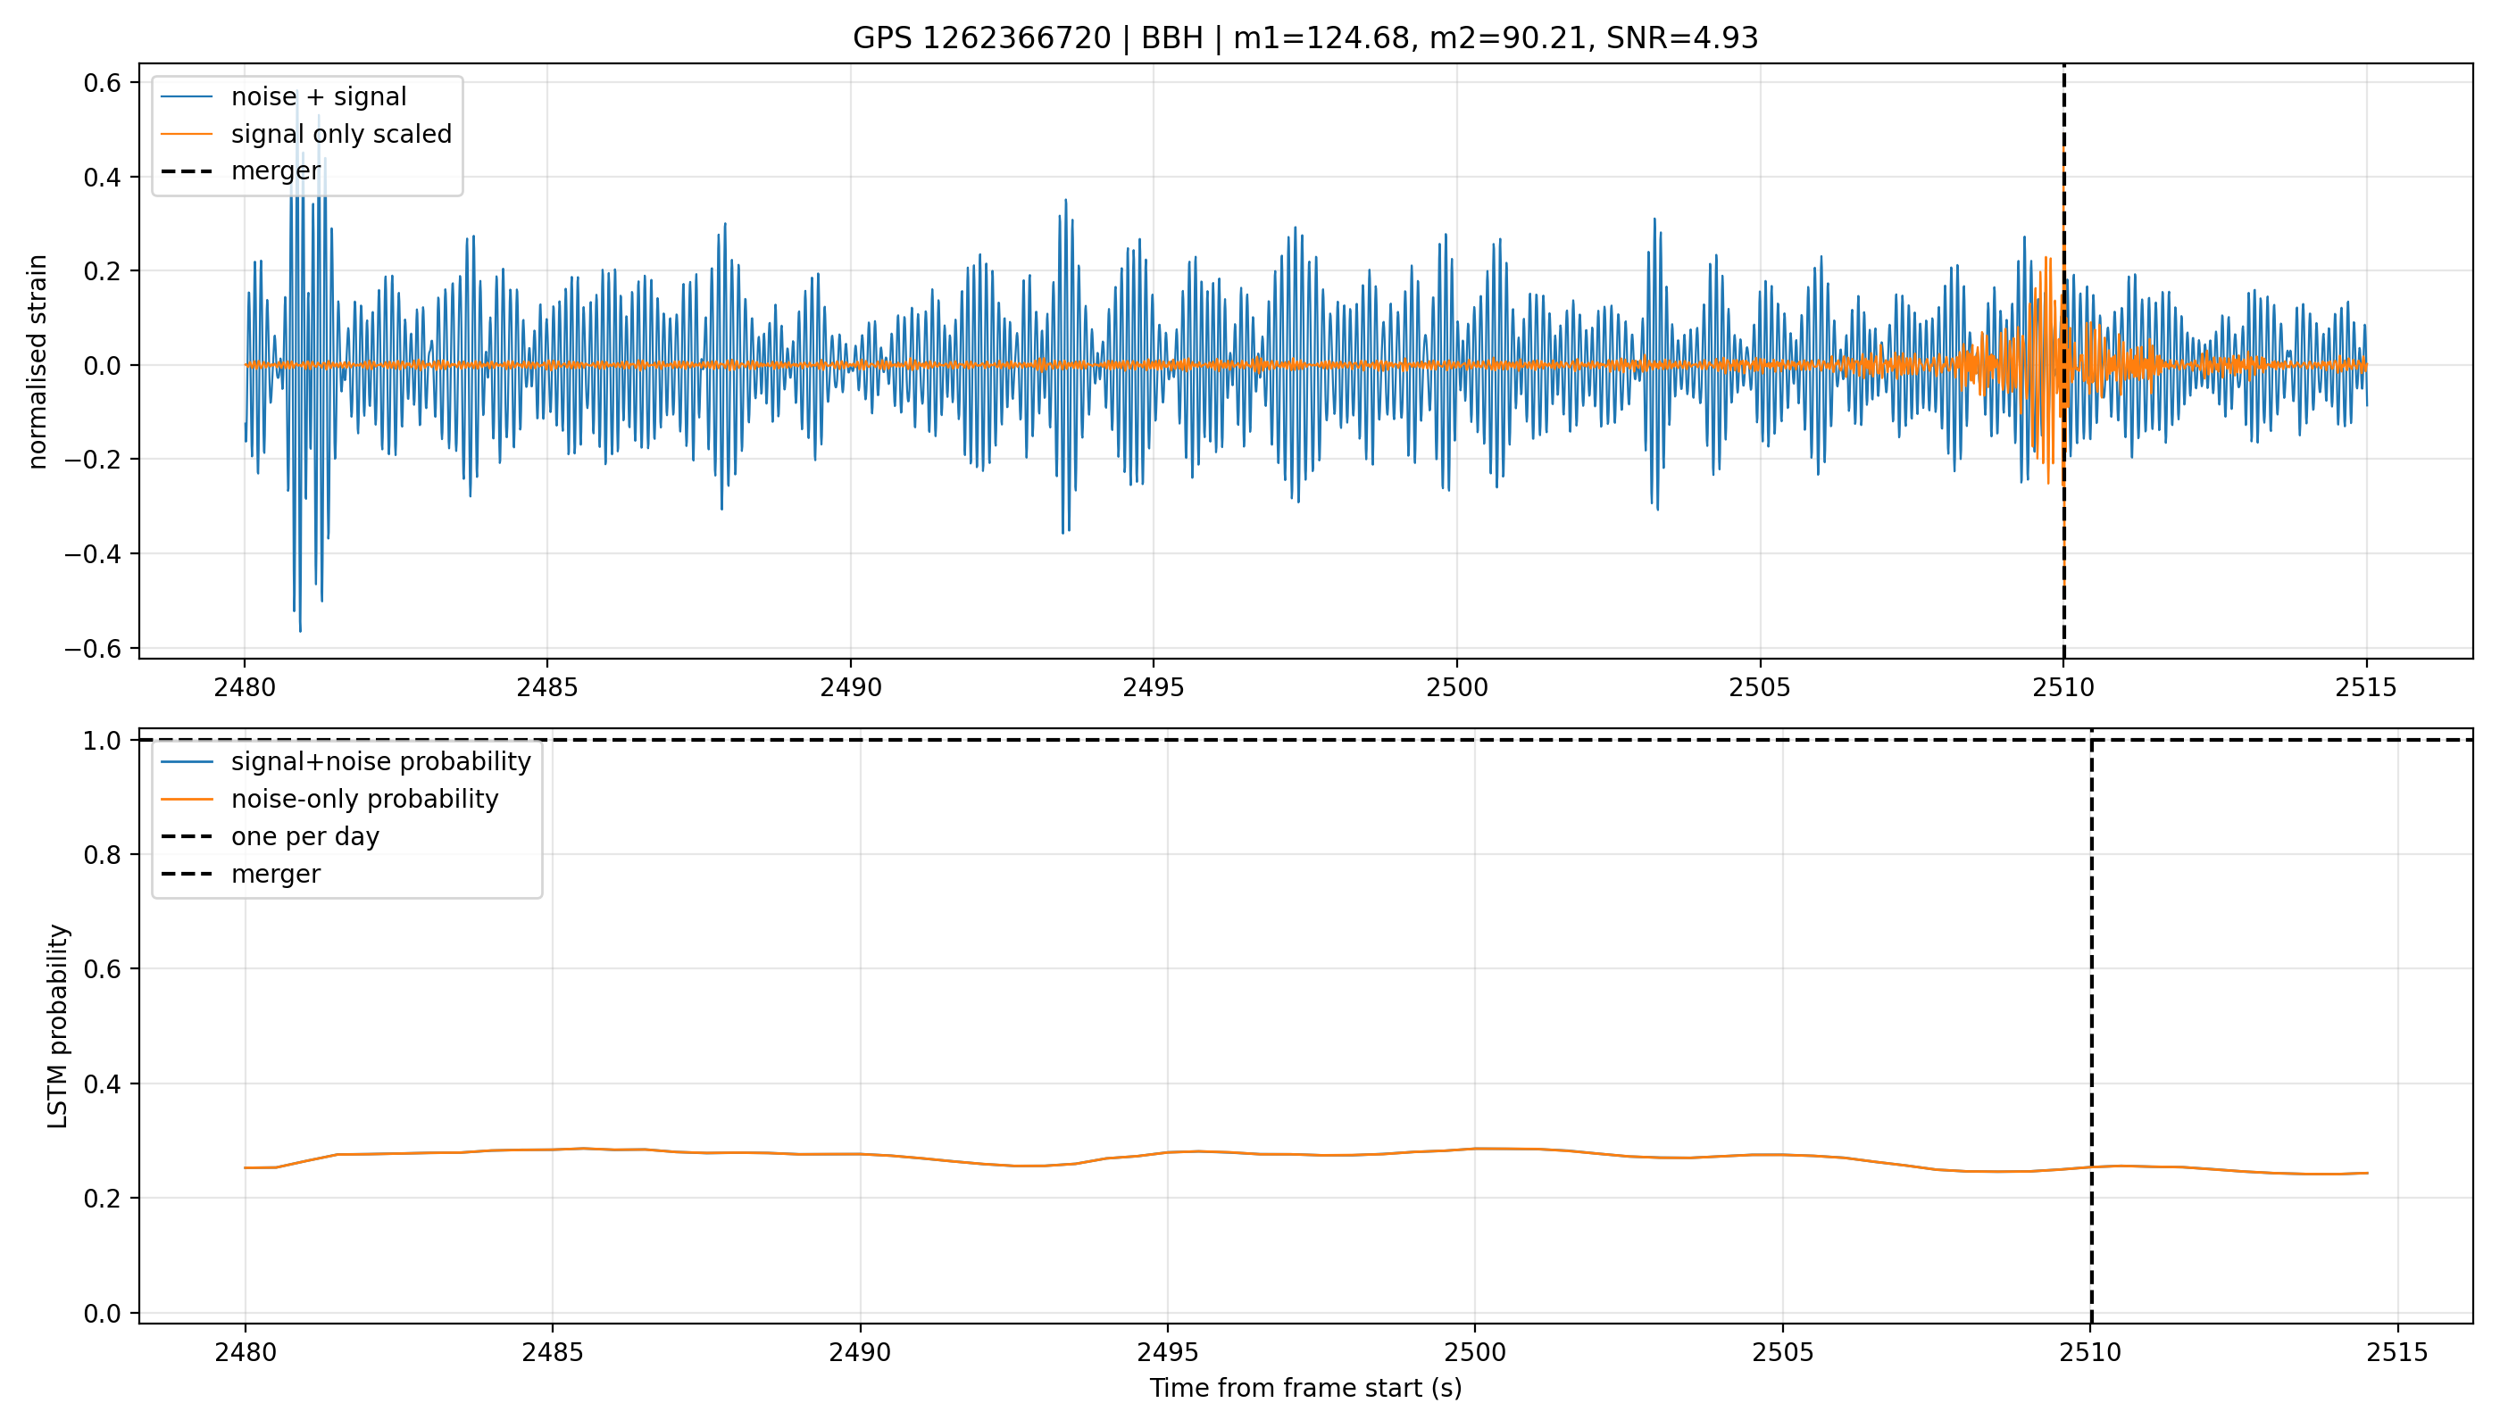Click the 2495 tick label on the top plot
Viewport: 2500px width, 1428px height.
1154,687
